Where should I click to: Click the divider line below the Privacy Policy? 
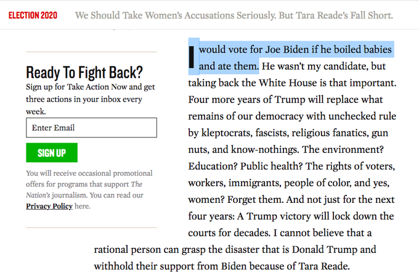[x=91, y=228]
